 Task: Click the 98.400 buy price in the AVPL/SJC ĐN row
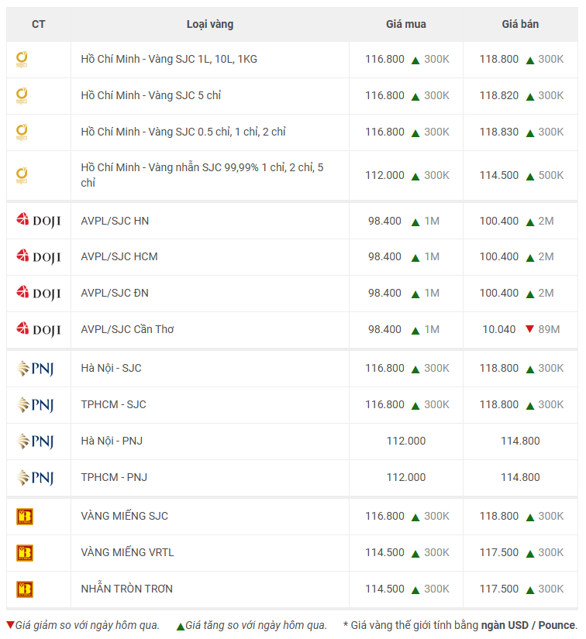pyautogui.click(x=384, y=293)
